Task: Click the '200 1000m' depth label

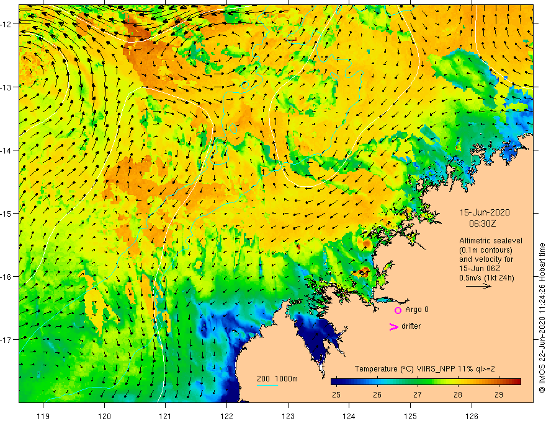Action: 277,379
